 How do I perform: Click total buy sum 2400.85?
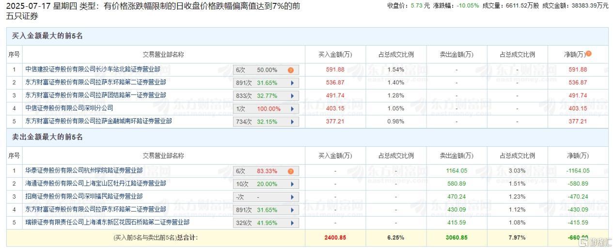tap(335, 238)
